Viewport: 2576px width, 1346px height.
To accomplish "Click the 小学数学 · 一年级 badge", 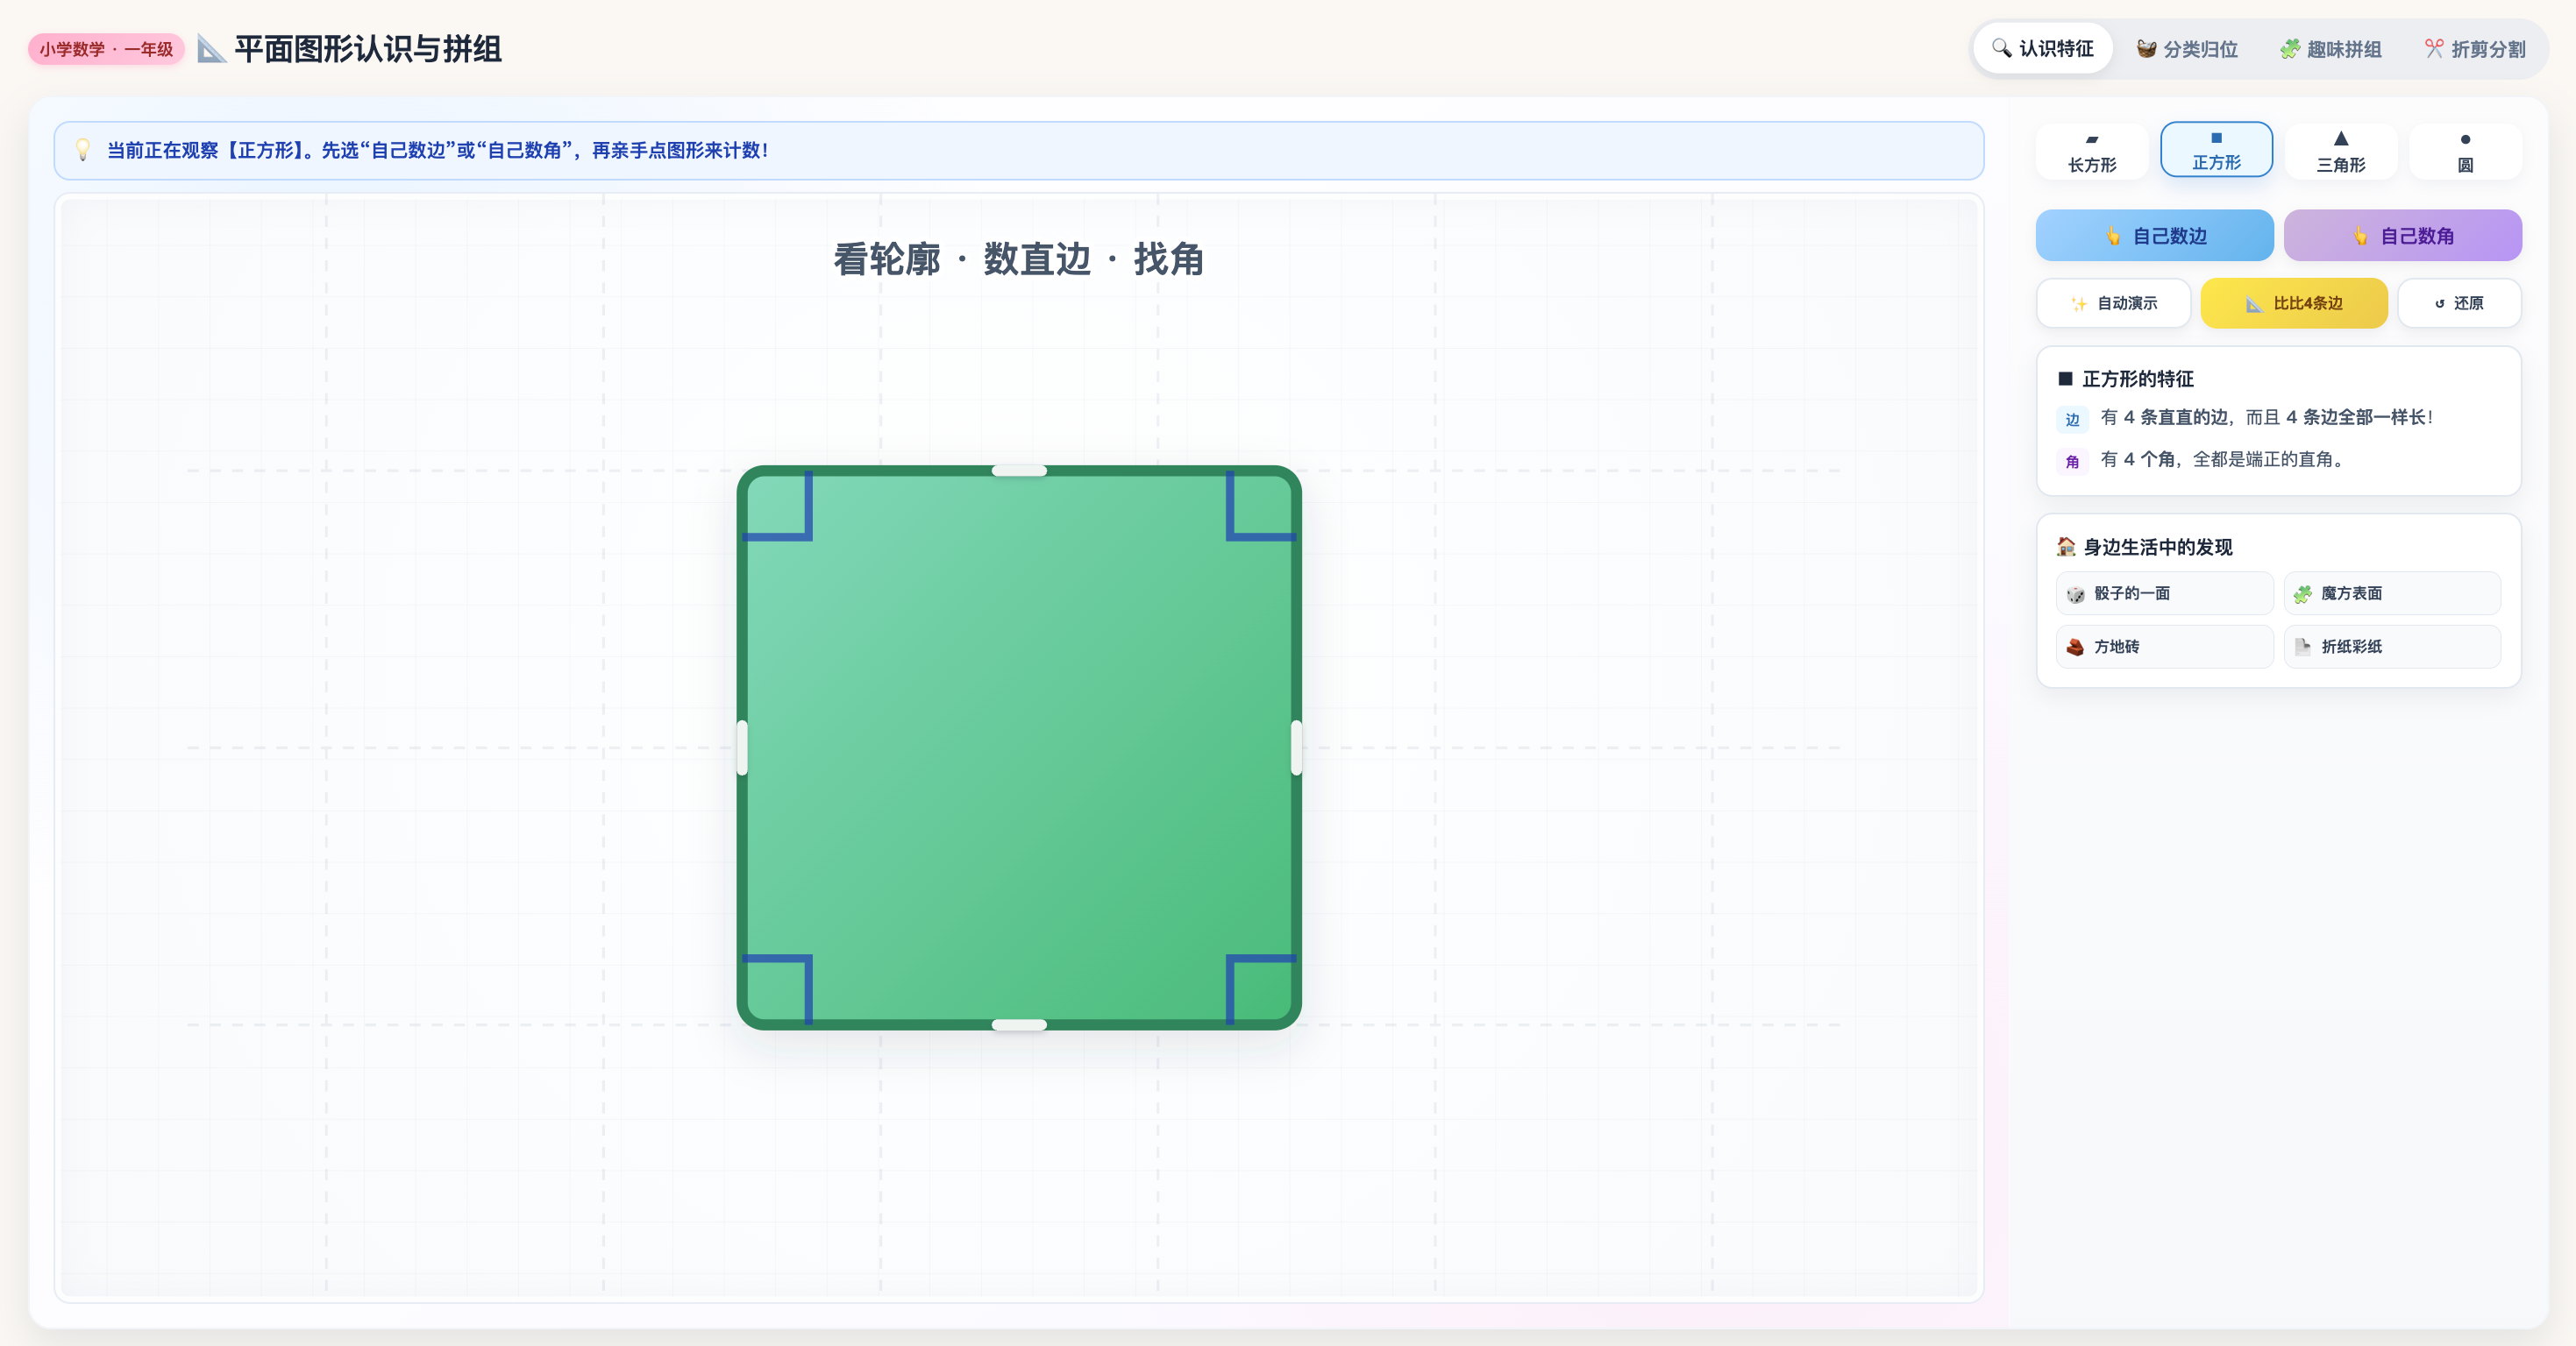I will coord(106,49).
